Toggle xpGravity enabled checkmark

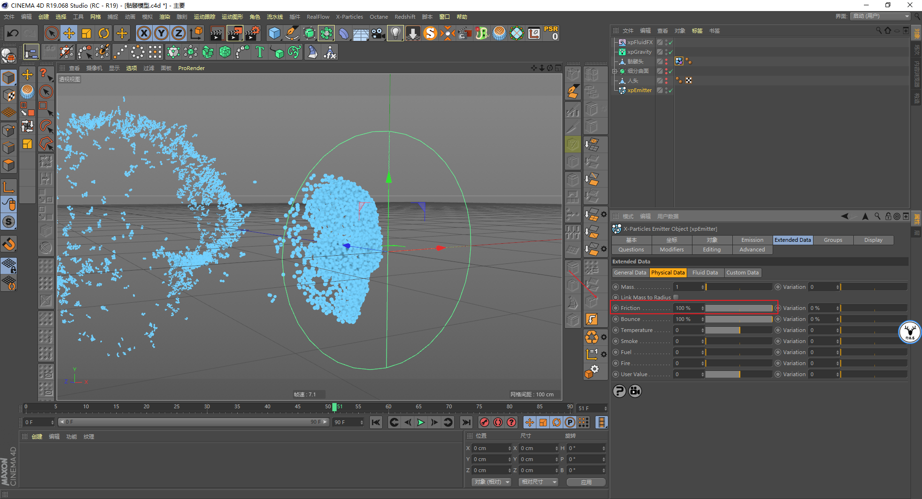671,52
